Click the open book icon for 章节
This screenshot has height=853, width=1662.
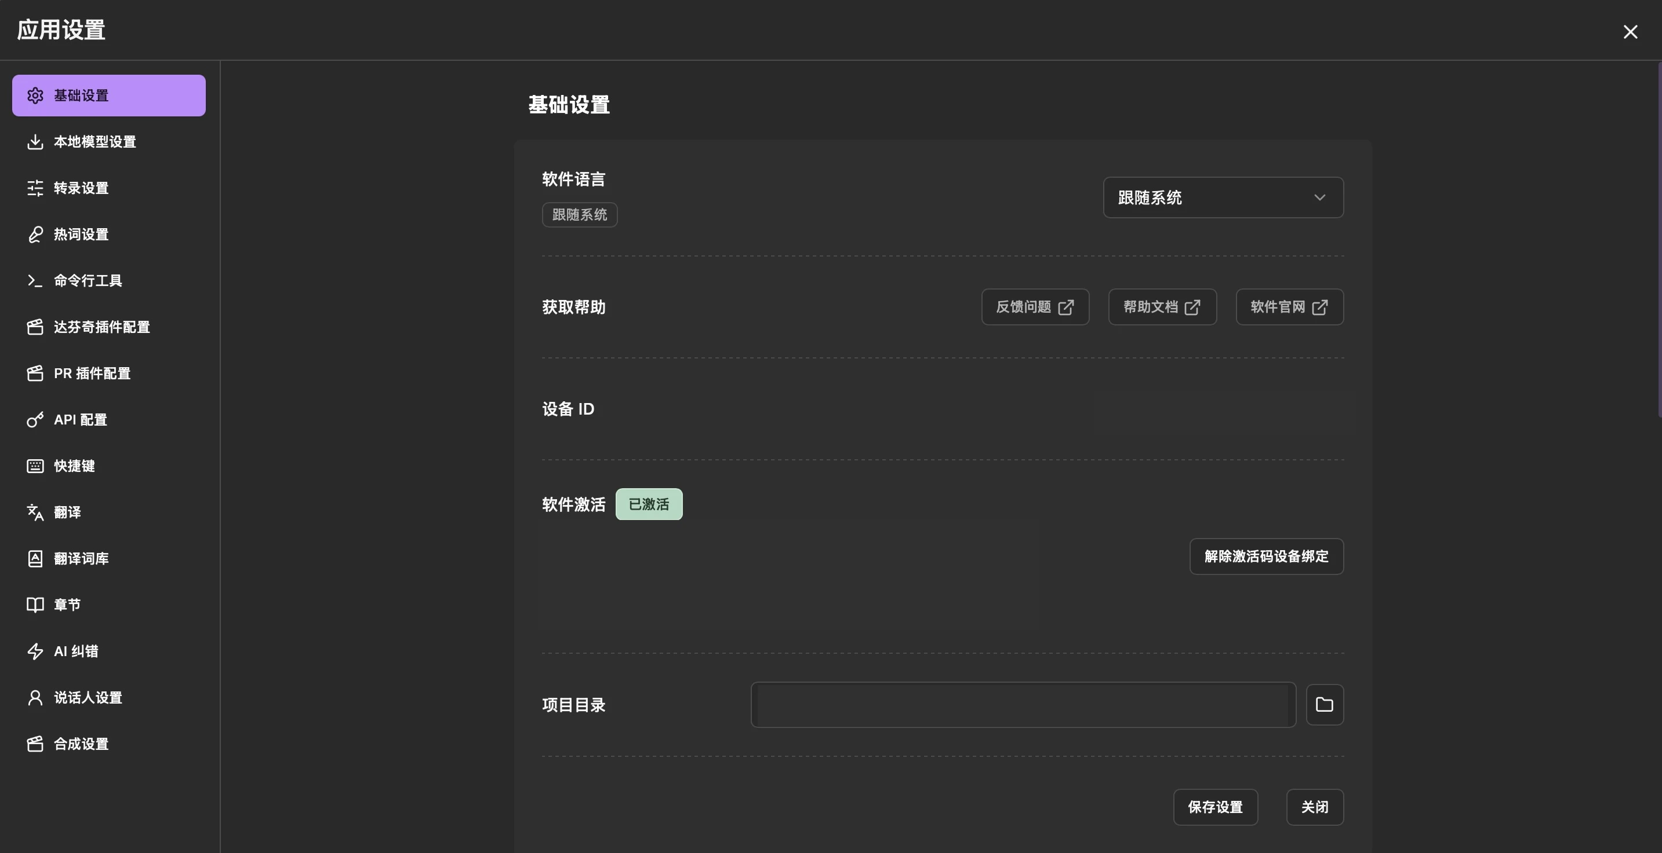point(35,605)
